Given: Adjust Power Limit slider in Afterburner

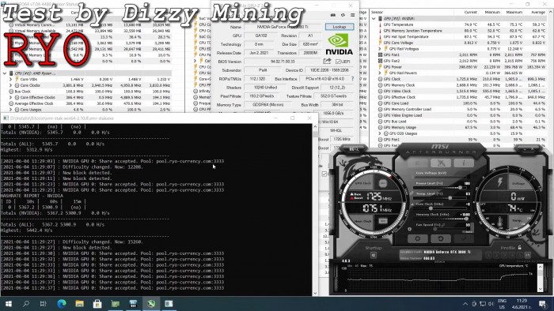Looking at the screenshot, I should 460,187.
